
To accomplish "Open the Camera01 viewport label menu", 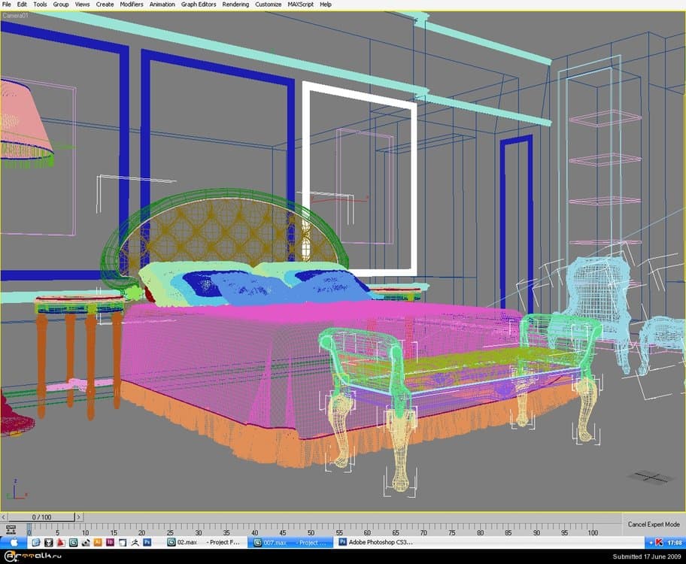I will coord(17,15).
